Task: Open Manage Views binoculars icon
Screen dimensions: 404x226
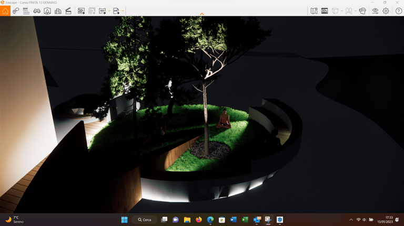Action: pyautogui.click(x=37, y=11)
